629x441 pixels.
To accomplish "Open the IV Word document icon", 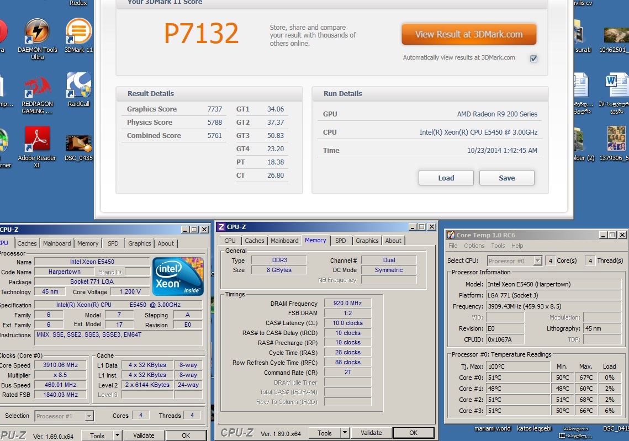I will (616, 93).
